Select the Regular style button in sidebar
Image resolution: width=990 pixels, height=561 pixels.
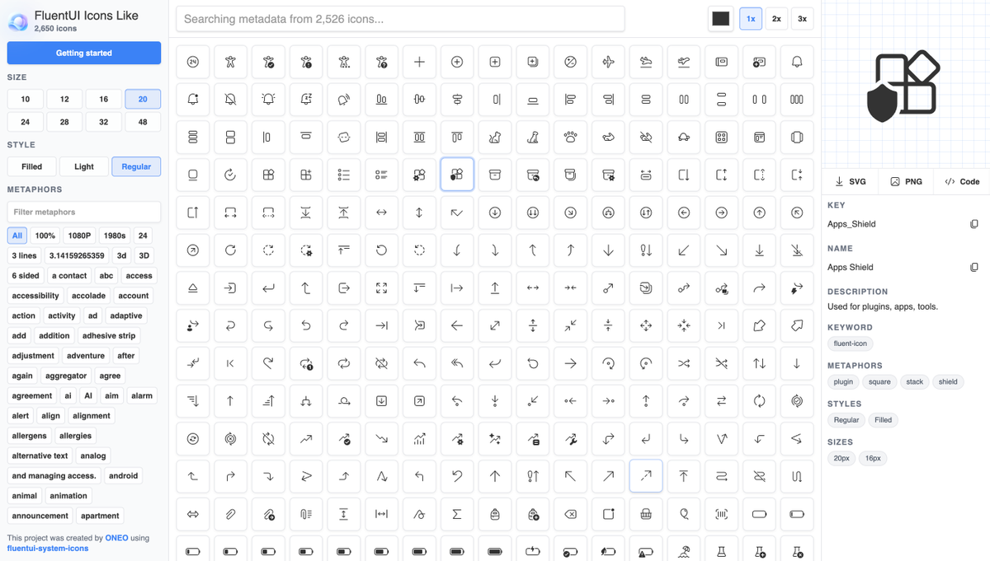[136, 166]
